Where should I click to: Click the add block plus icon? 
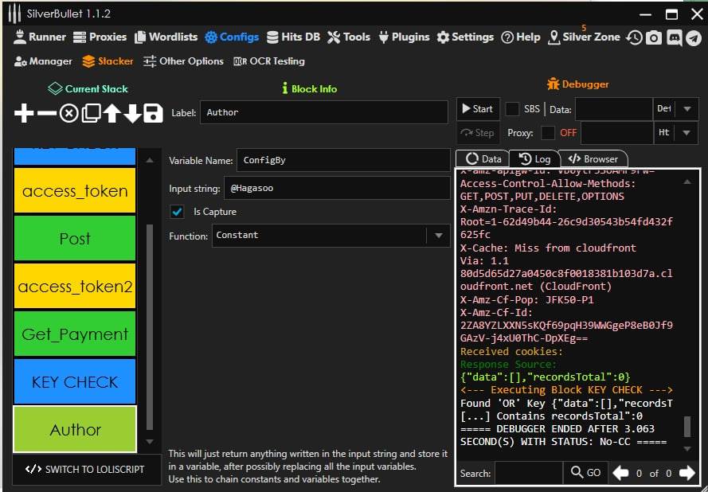pyautogui.click(x=24, y=113)
